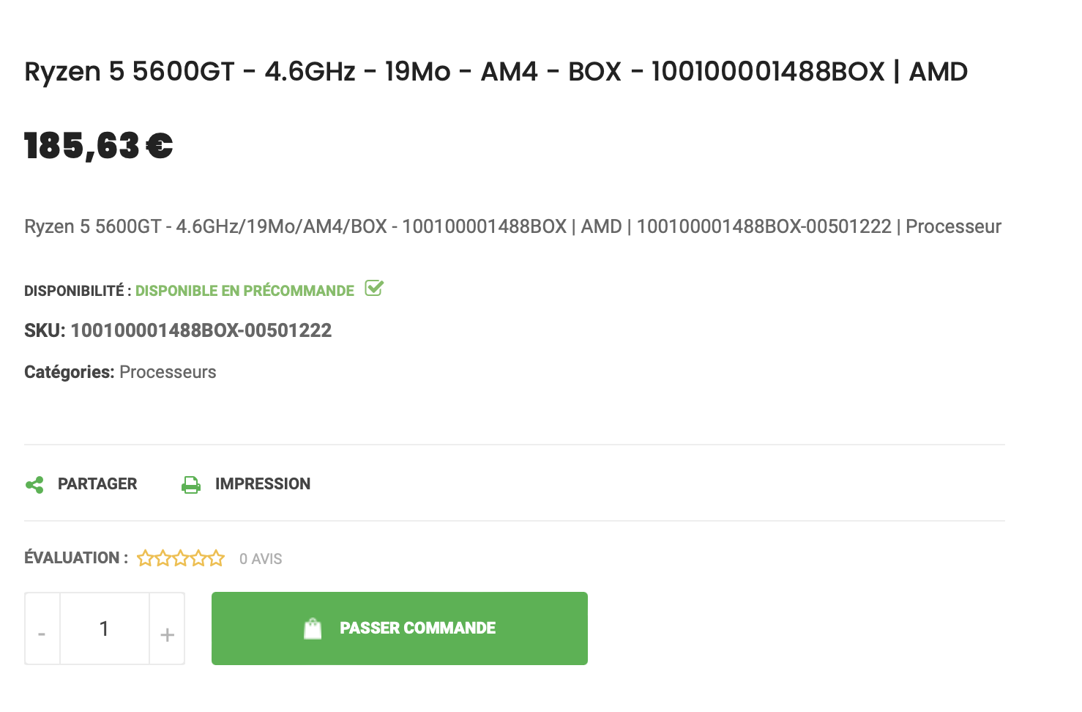Viewport: 1082px width, 712px height.
Task: Click the share icon next to PARTAGER
Action: tap(34, 484)
